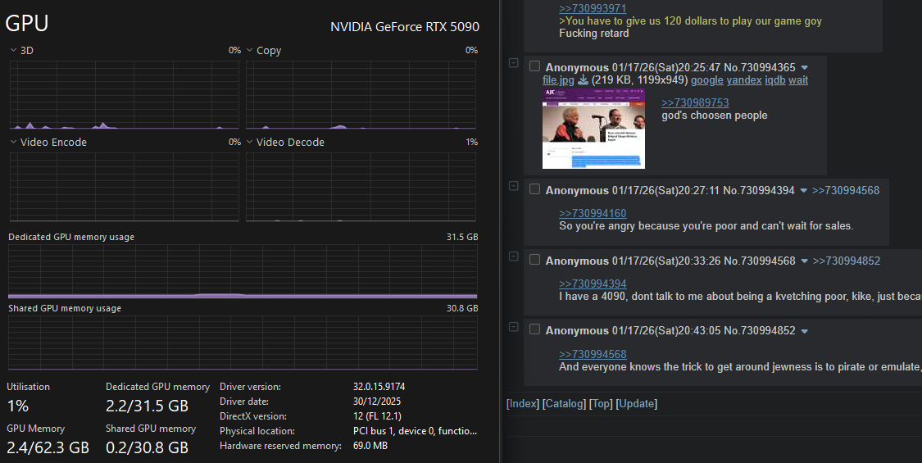922x463 pixels.
Task: Open the Catalog link
Action: point(565,403)
